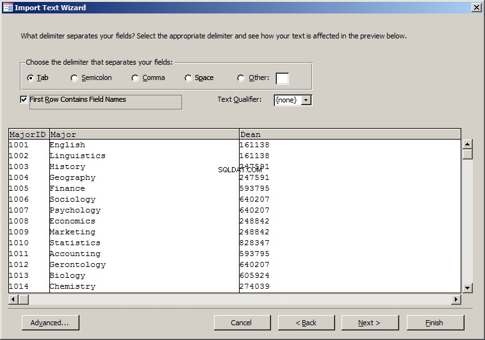Select the Space delimiter option
Viewport: 485px width, 340px height.
coord(188,78)
